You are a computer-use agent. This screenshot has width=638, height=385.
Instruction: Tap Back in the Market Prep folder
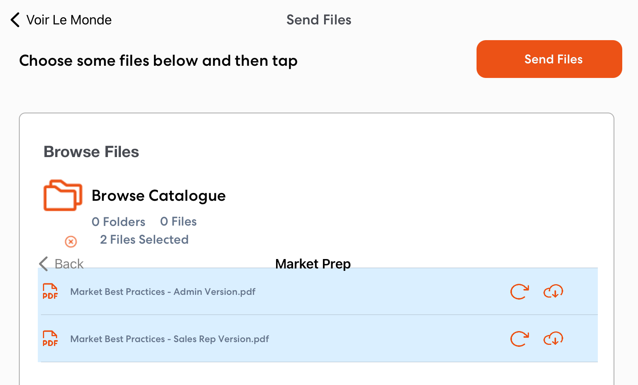61,264
